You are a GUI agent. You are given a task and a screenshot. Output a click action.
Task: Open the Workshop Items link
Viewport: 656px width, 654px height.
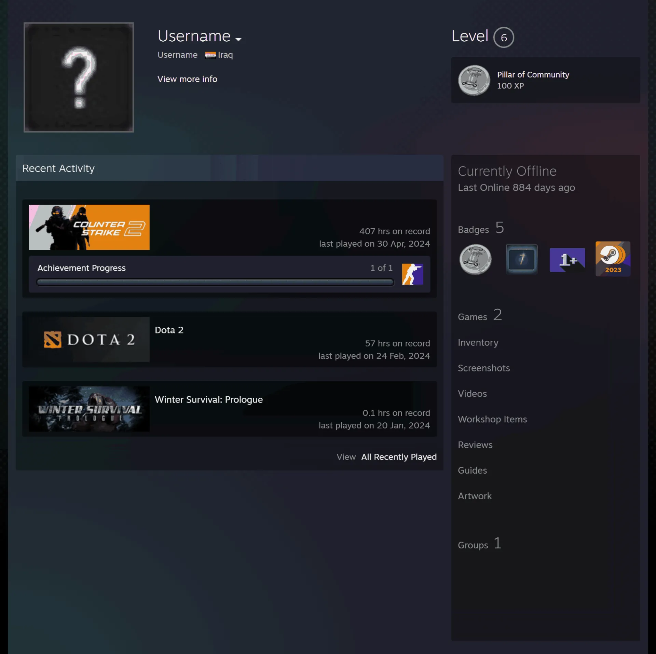[x=492, y=419]
